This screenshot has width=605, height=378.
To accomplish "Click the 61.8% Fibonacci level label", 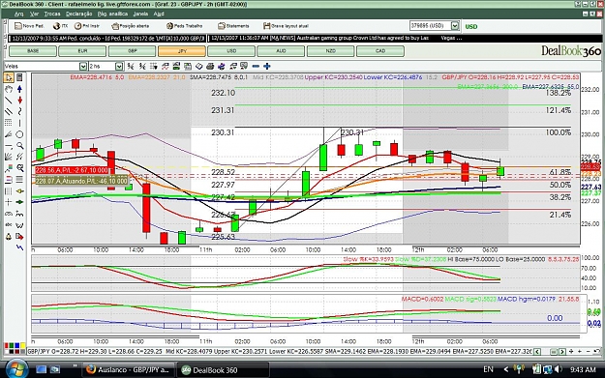I will [560, 172].
